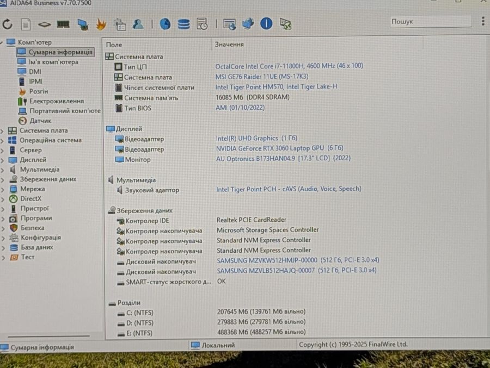Select База даних in the tree

click(37, 247)
